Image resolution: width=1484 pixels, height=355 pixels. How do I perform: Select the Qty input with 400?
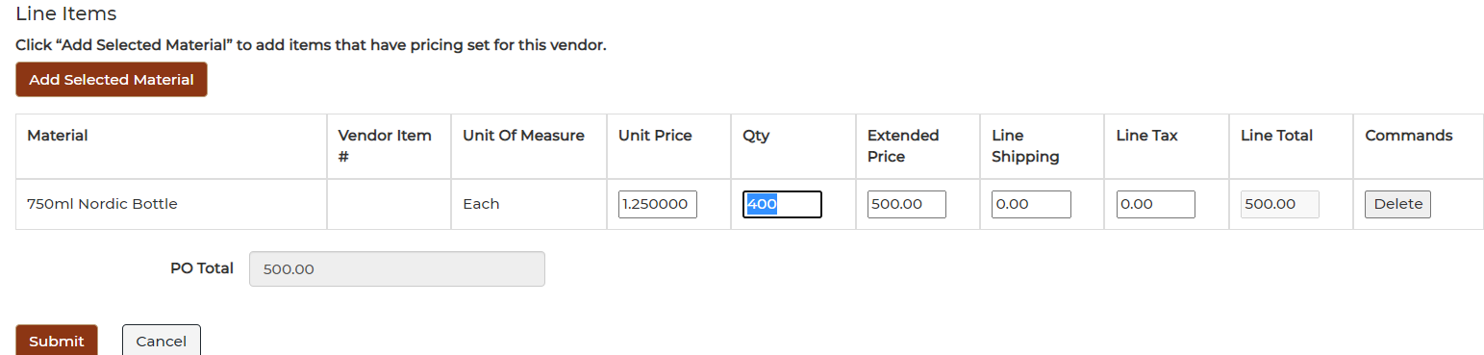[x=782, y=204]
